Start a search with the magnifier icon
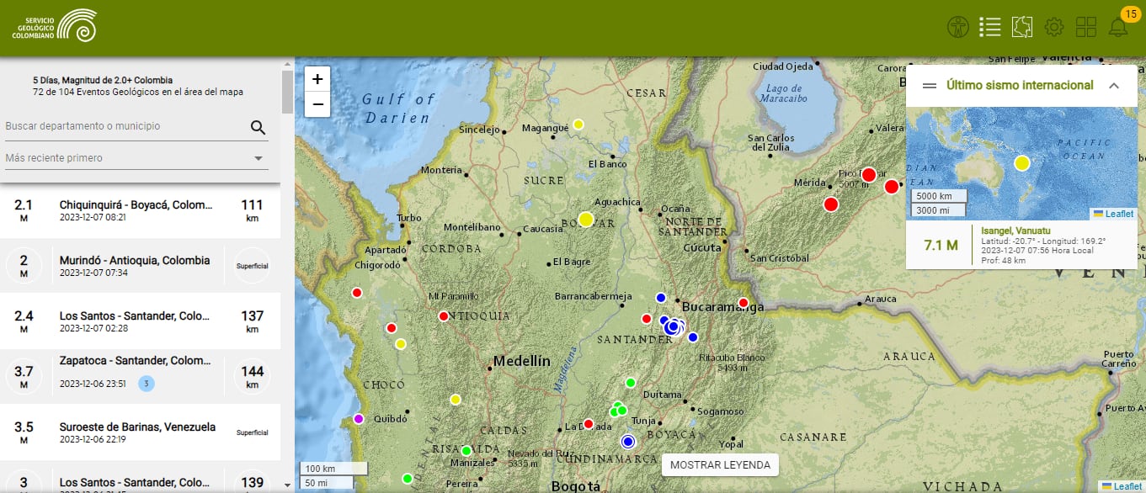 (256, 125)
